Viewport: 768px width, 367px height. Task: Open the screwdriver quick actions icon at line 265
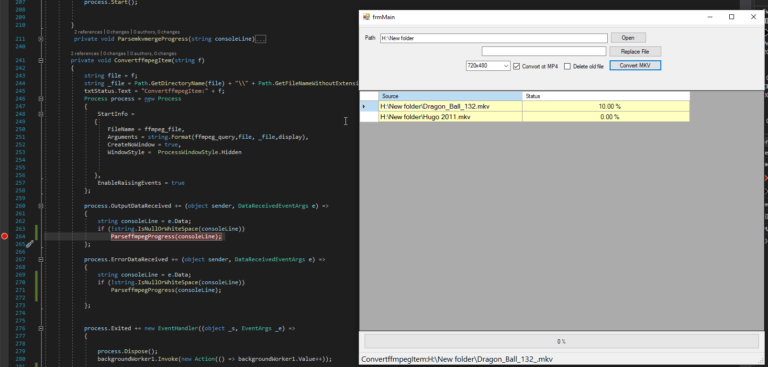30,244
